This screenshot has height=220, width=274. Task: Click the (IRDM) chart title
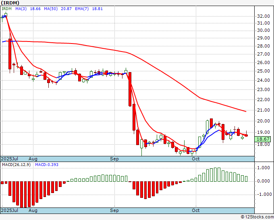pos(10,3)
